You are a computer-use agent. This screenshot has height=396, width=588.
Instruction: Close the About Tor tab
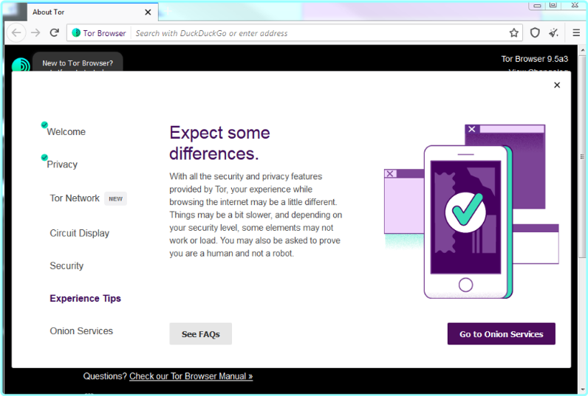tap(148, 13)
